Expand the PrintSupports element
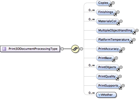 point(123,85)
